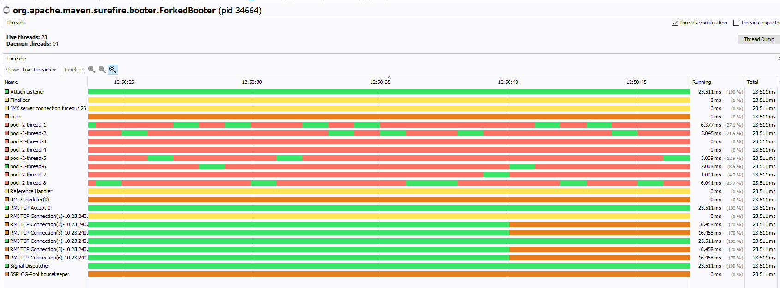This screenshot has width=780, height=288.
Task: Select the pool-2-thread-2 row
Action: [x=390, y=133]
